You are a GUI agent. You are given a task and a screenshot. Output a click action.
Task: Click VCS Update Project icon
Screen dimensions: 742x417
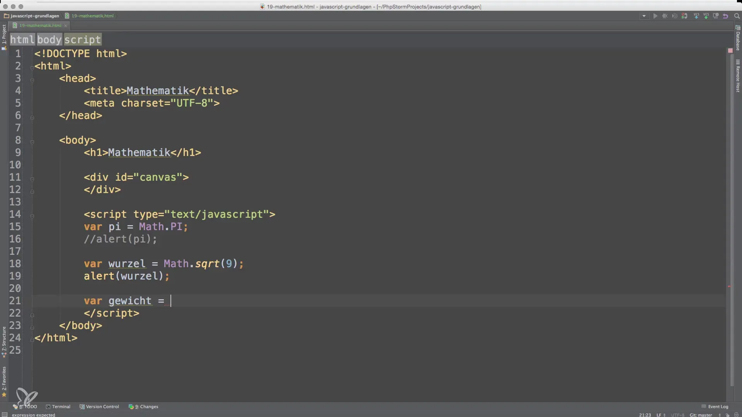click(696, 16)
